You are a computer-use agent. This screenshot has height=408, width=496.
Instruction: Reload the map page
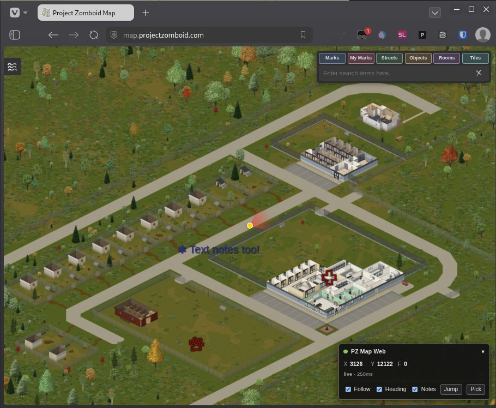coord(94,35)
